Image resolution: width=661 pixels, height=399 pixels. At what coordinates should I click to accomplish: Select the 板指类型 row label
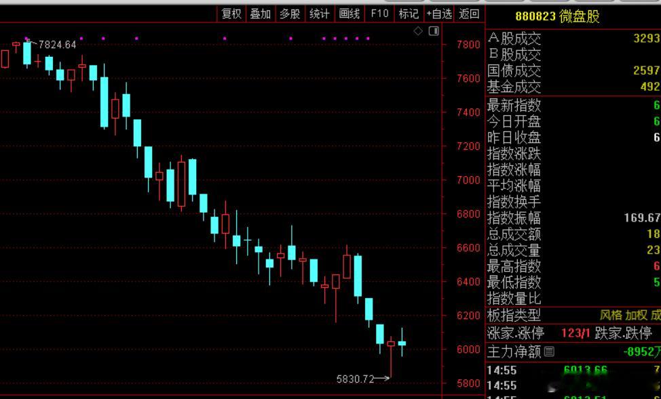(x=514, y=315)
